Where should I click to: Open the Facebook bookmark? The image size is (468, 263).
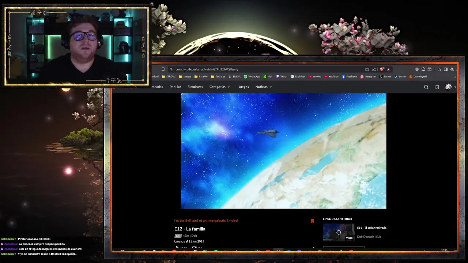tap(349, 77)
